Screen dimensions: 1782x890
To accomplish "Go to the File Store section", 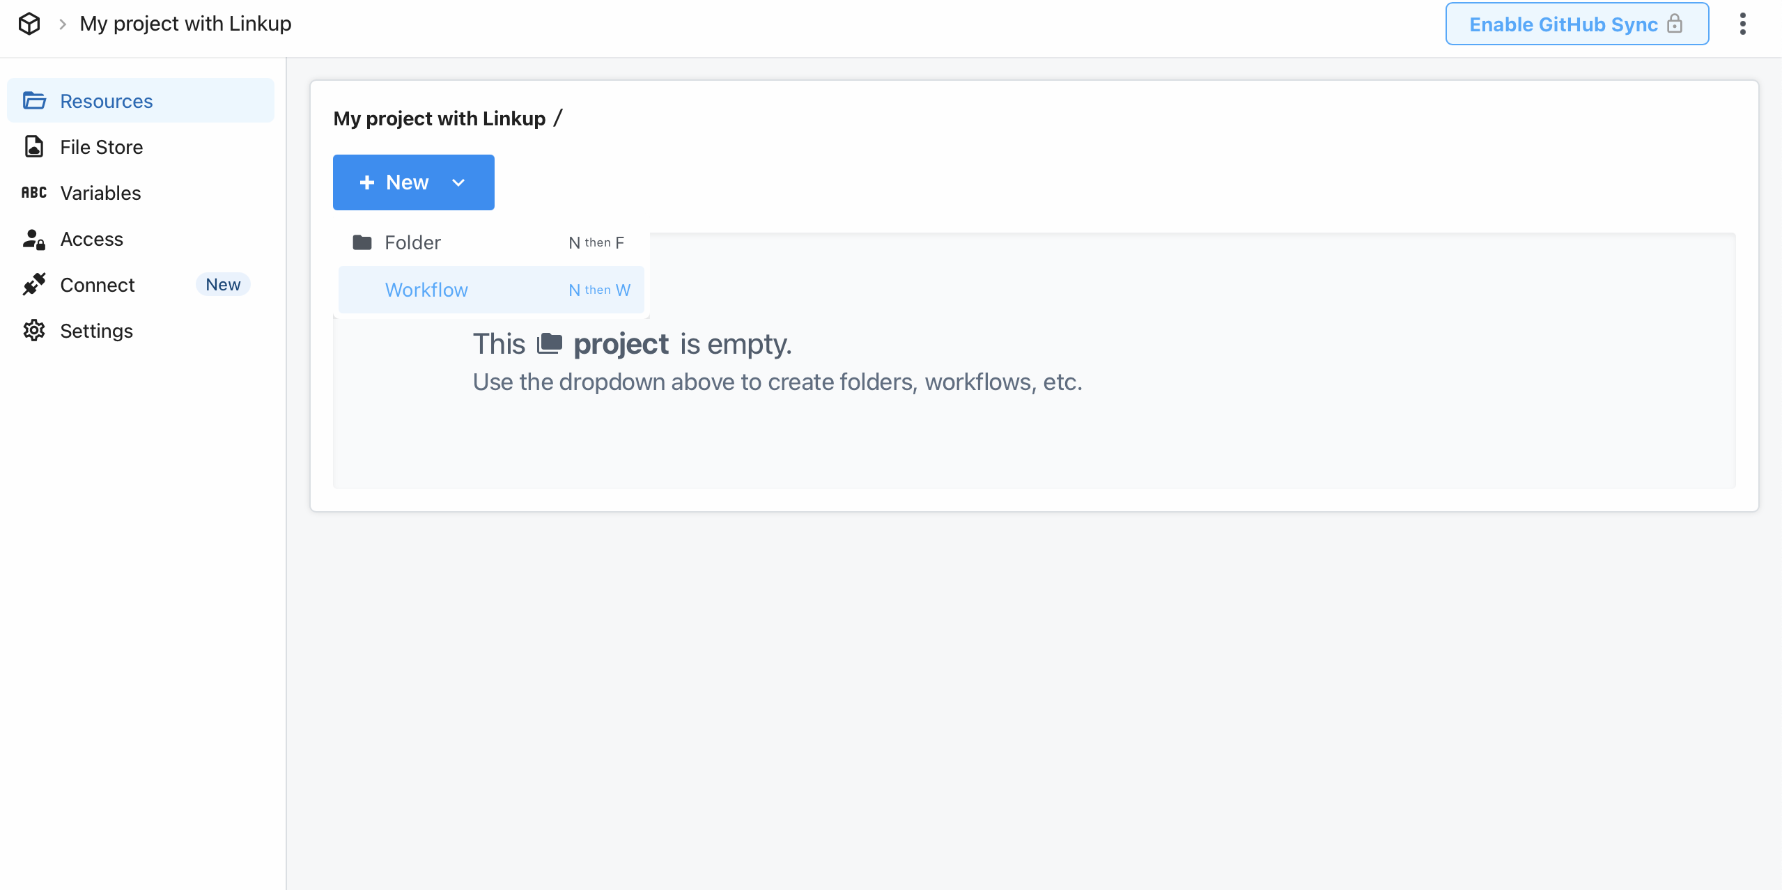I will (102, 147).
